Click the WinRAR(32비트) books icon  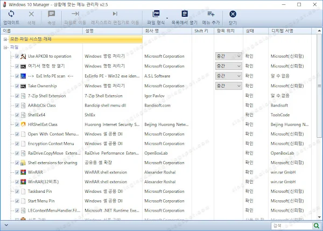(23, 182)
